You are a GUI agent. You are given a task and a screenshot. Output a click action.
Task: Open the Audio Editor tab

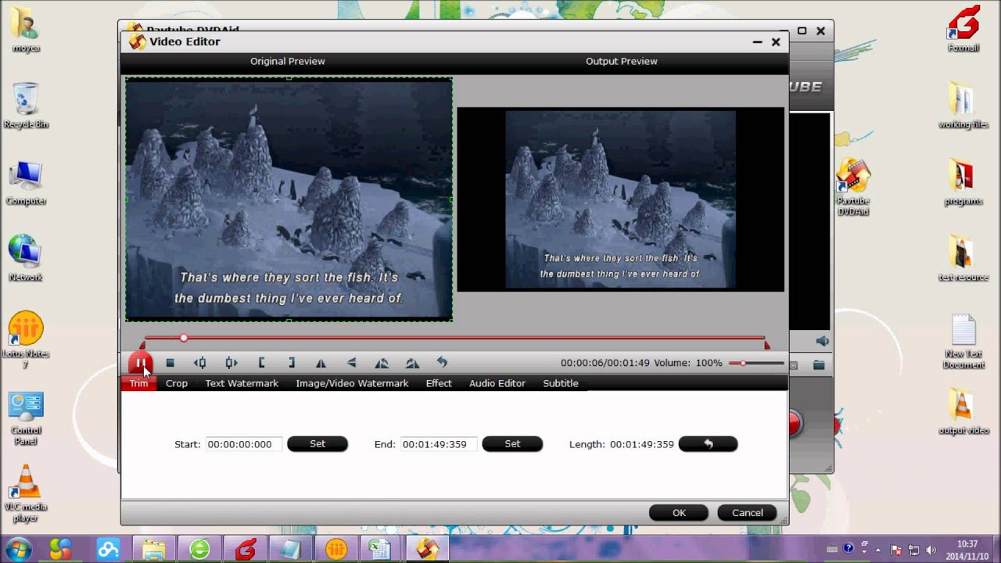(x=497, y=383)
